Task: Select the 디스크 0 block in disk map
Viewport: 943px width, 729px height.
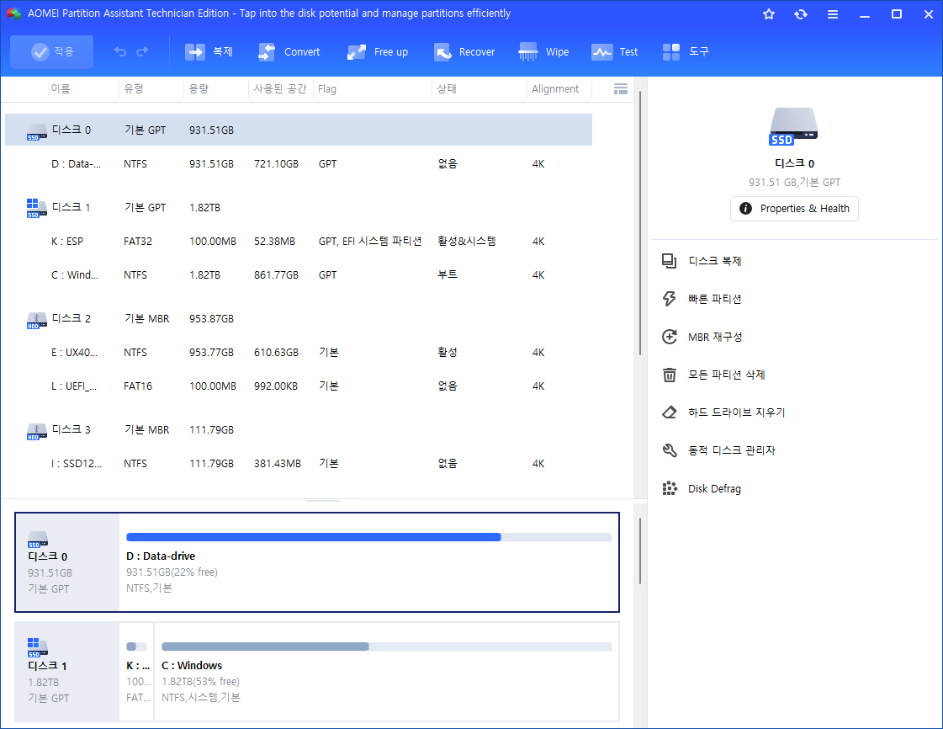Action: [x=66, y=562]
